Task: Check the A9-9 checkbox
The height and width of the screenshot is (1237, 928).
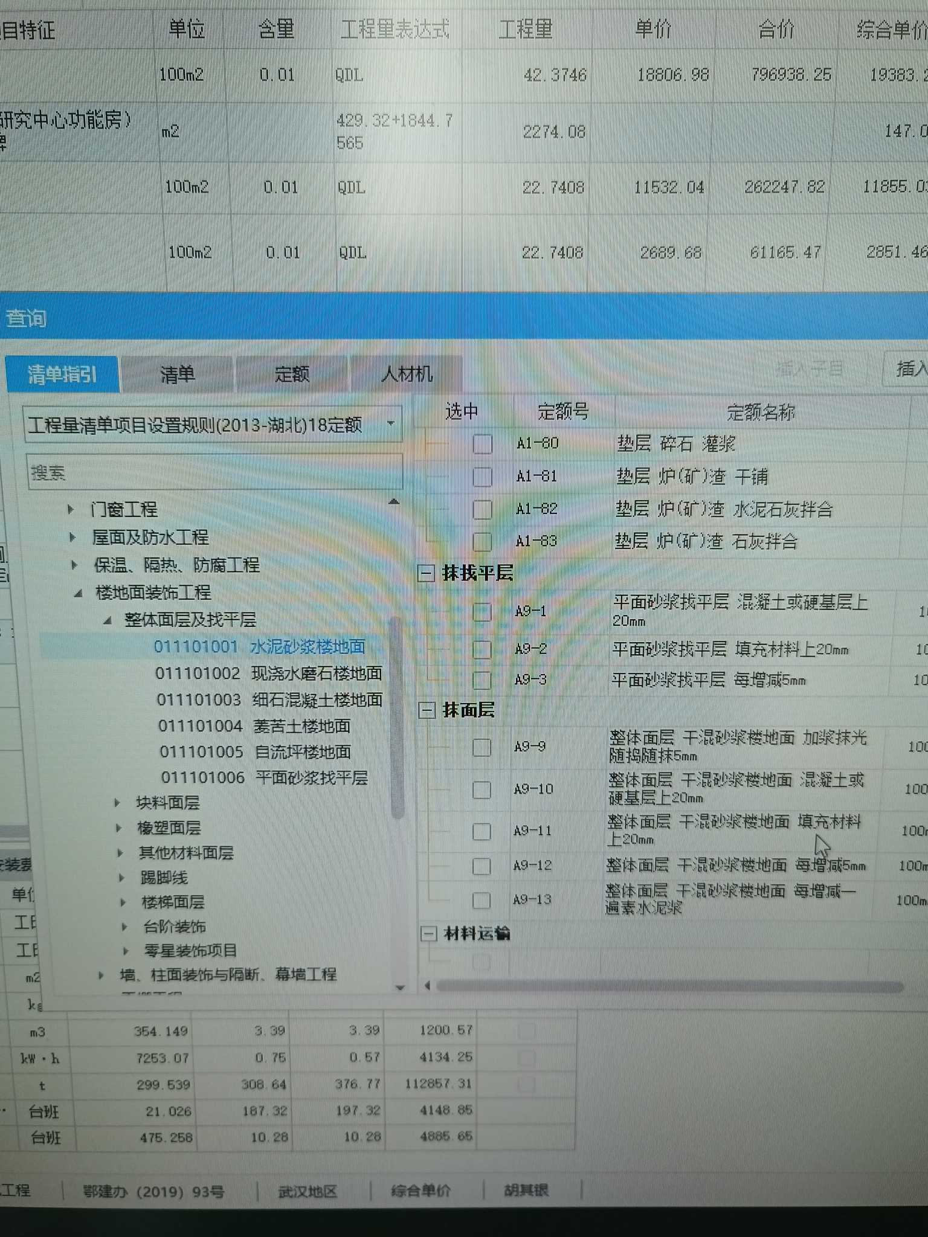Action: pyautogui.click(x=482, y=747)
